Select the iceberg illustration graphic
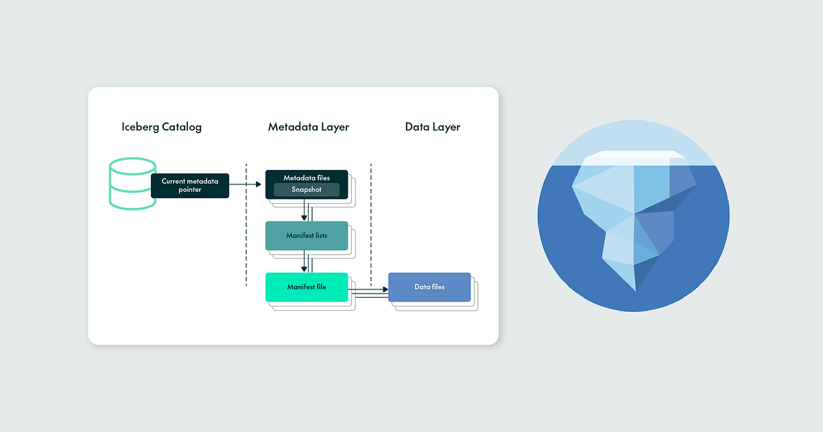 coord(633,216)
